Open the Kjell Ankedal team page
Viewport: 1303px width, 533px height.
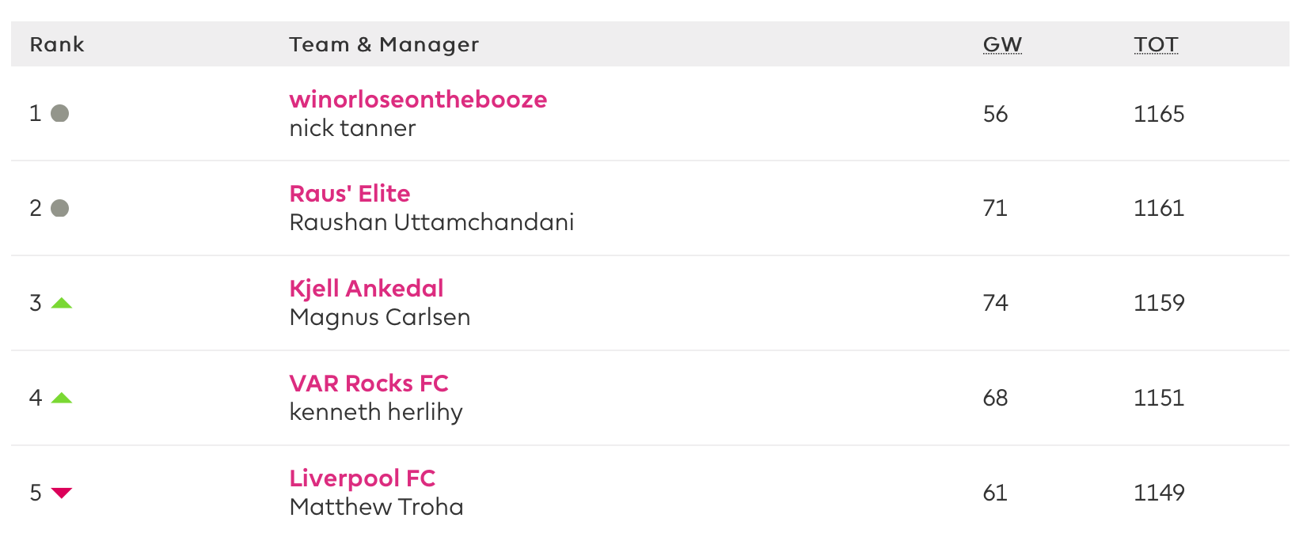[x=367, y=289]
